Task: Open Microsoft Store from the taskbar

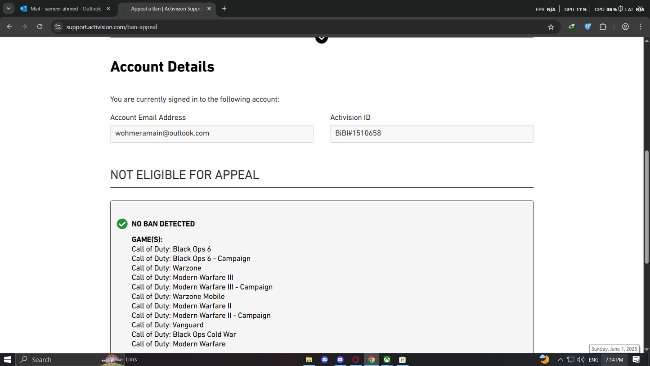Action: [403, 360]
